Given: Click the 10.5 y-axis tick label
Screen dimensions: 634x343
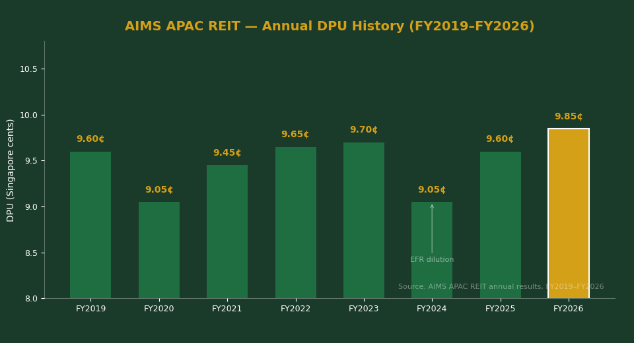Looking at the screenshot, I should click(x=28, y=69).
